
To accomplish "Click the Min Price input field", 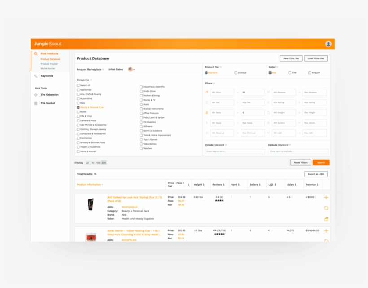I will pyautogui.click(x=222, y=92).
